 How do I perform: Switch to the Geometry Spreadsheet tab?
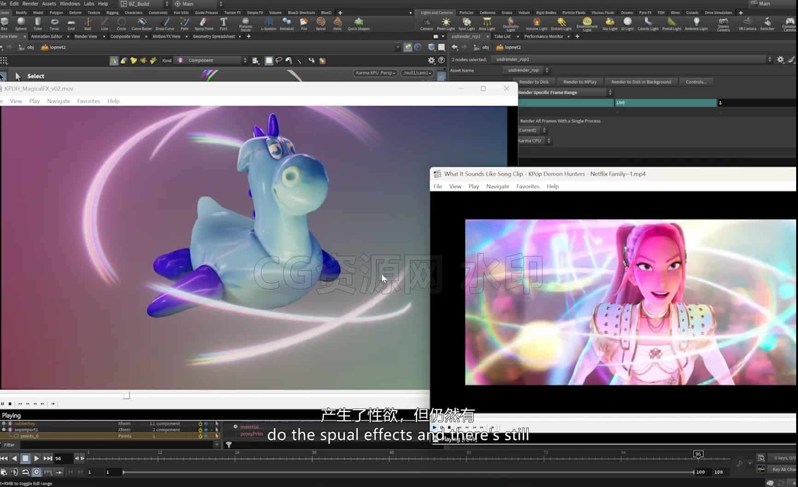pyautogui.click(x=214, y=36)
